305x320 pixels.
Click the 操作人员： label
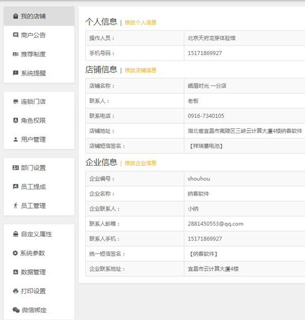point(102,38)
